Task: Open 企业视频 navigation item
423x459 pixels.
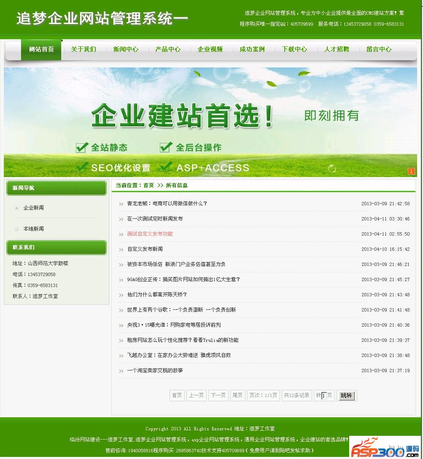Action: click(x=210, y=49)
